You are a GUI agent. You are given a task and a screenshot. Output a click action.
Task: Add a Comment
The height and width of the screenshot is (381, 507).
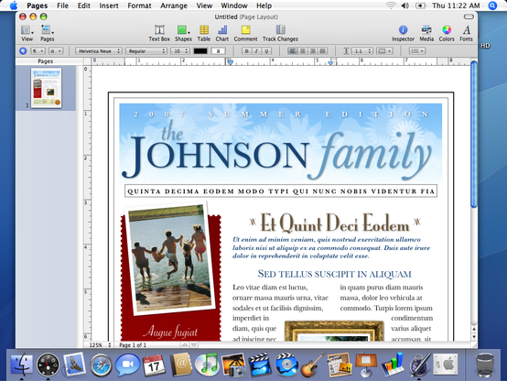click(246, 33)
